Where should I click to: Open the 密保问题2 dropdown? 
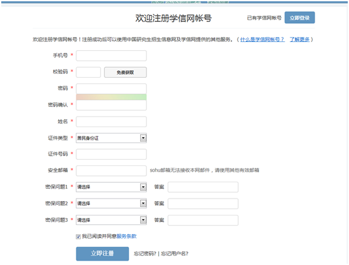(x=111, y=203)
